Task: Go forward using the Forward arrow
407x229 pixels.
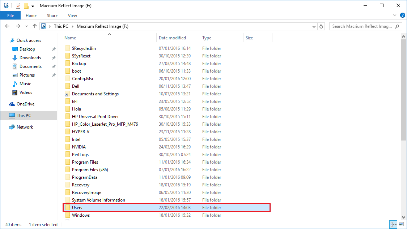Action: [18, 26]
